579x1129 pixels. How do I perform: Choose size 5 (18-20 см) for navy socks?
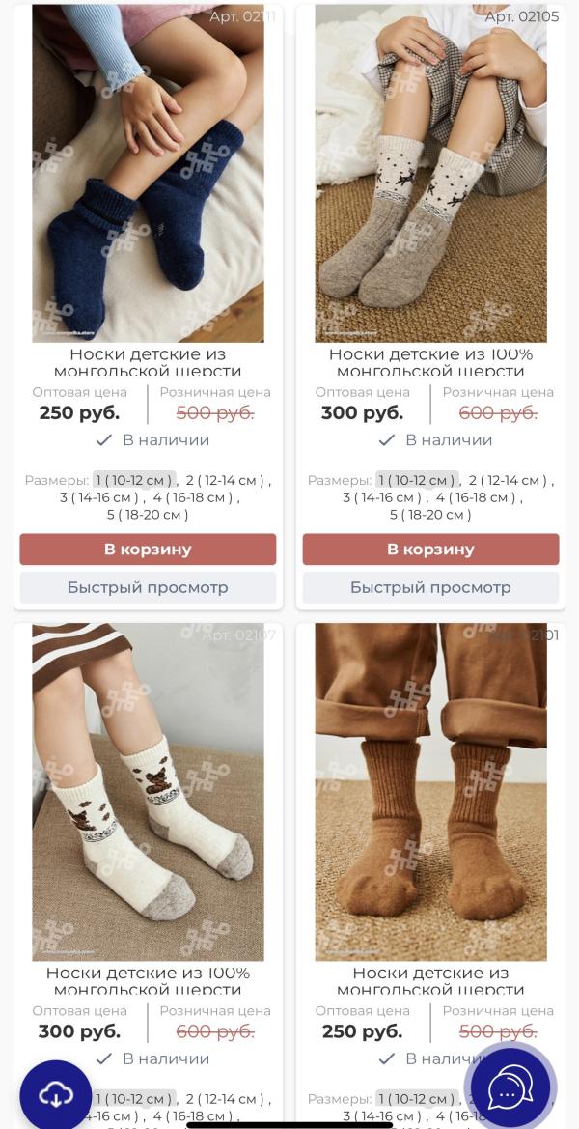point(148,515)
